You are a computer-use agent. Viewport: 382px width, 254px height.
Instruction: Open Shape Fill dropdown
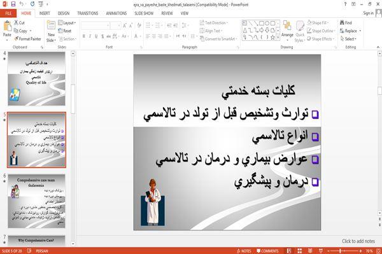(318, 23)
